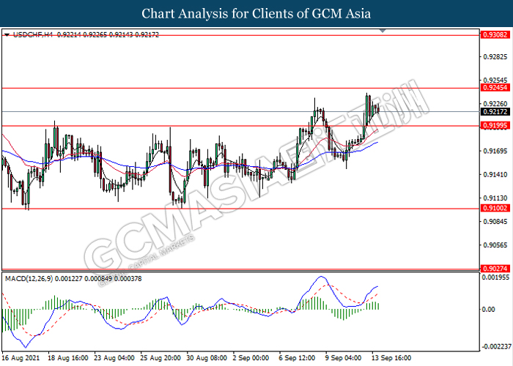Click the 0.91695 price axis value

pyautogui.click(x=495, y=151)
